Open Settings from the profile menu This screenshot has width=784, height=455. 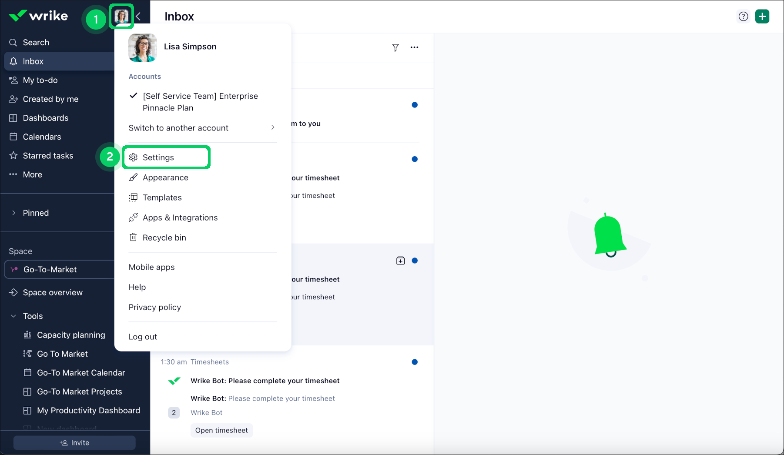point(158,157)
